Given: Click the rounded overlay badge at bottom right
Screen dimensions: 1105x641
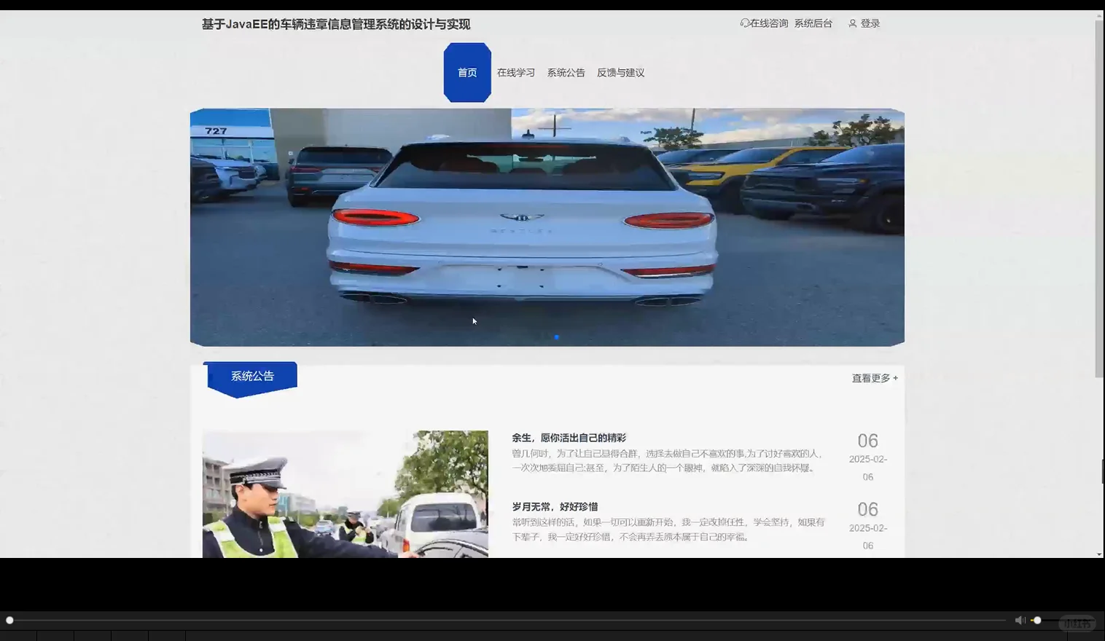Looking at the screenshot, I should (1077, 623).
